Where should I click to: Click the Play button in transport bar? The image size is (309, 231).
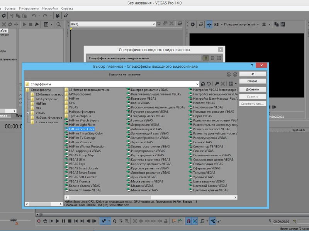pyautogui.click(x=57, y=221)
